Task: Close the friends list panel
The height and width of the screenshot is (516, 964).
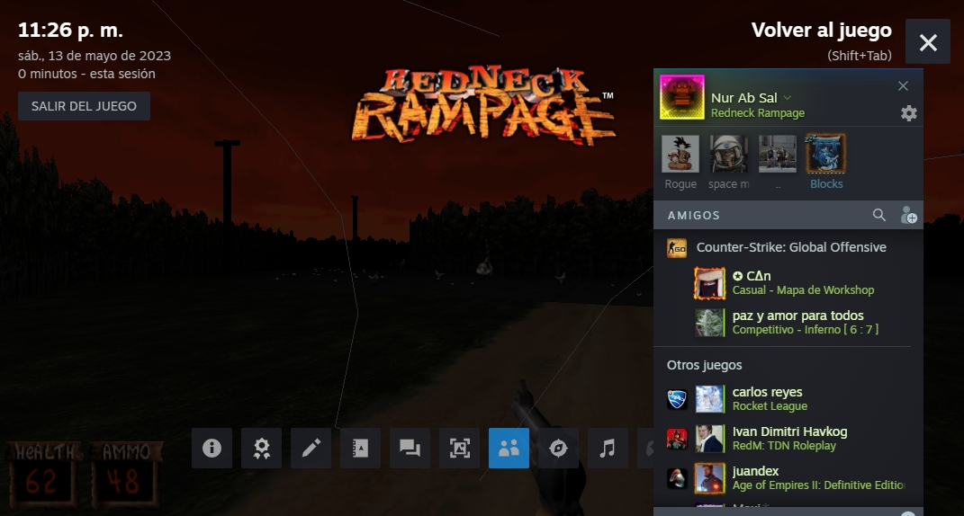Action: pyautogui.click(x=903, y=86)
